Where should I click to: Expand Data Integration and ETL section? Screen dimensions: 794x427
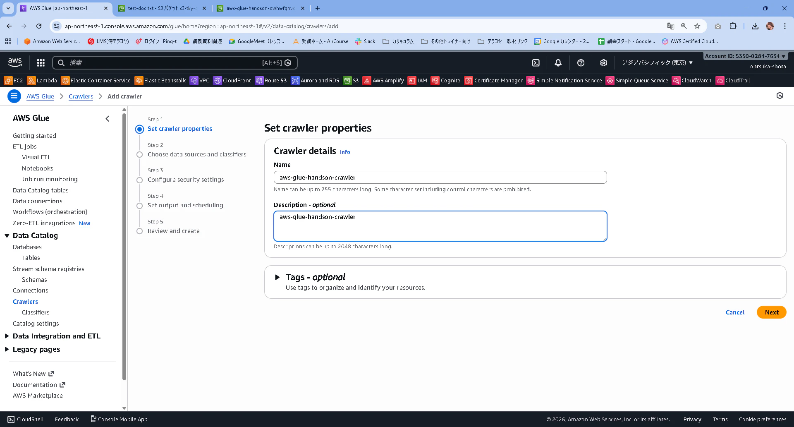7,336
